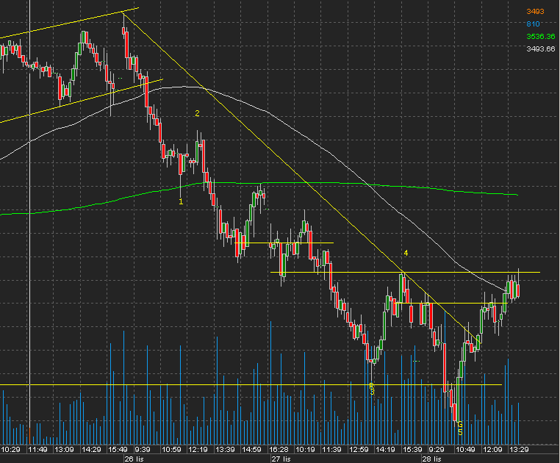Click the orange 3493 price value
The image size is (560, 463).
pyautogui.click(x=534, y=10)
